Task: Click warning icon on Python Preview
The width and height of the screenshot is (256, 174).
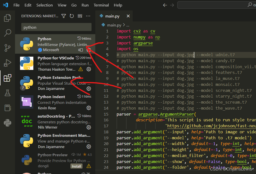Action: click(89, 166)
